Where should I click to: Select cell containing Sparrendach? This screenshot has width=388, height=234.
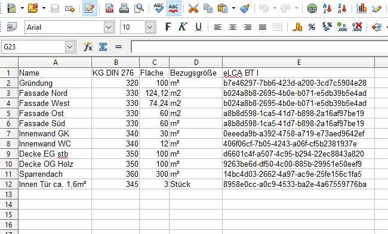[55, 174]
